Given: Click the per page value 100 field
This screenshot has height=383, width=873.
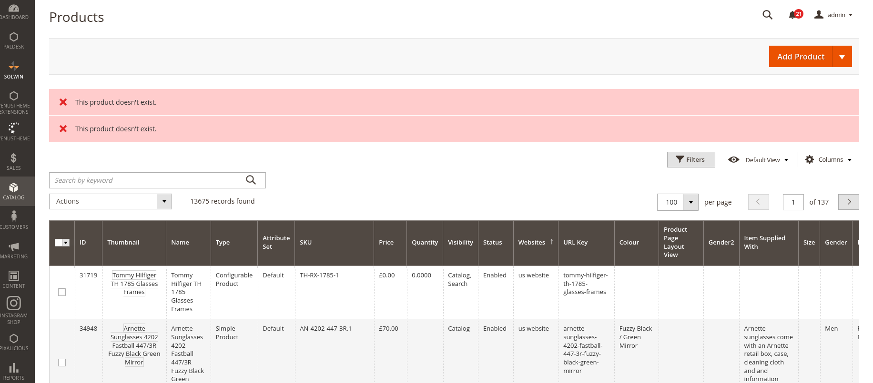Looking at the screenshot, I should click(670, 202).
